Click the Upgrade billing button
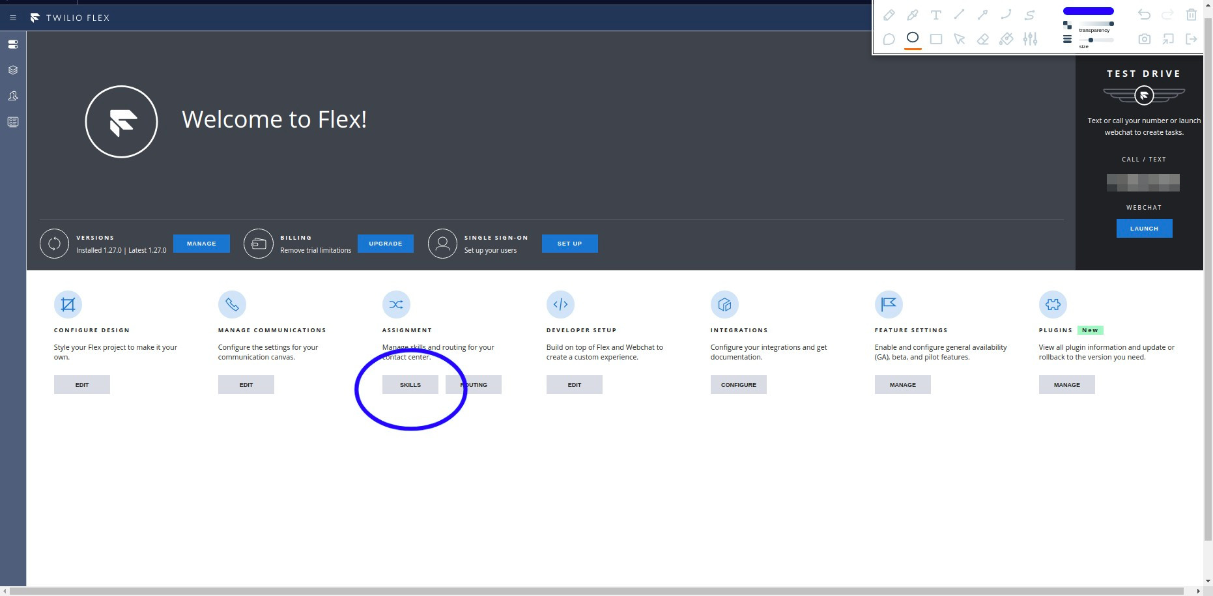The height and width of the screenshot is (596, 1213). [386, 244]
